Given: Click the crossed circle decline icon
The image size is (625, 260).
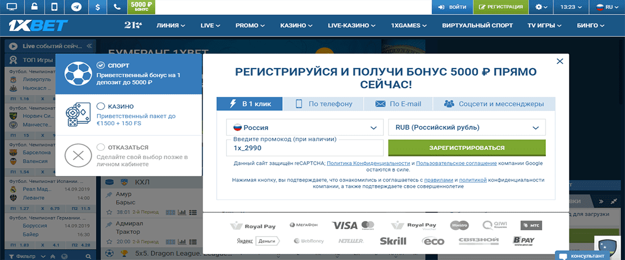Looking at the screenshot, I should pyautogui.click(x=78, y=155).
